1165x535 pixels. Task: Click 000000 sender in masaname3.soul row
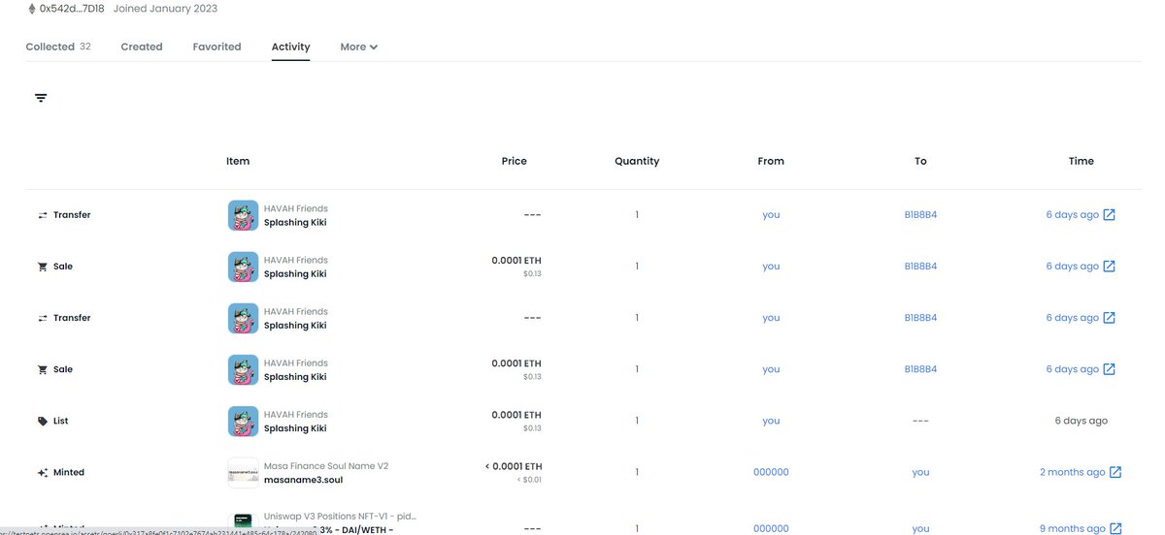point(771,472)
